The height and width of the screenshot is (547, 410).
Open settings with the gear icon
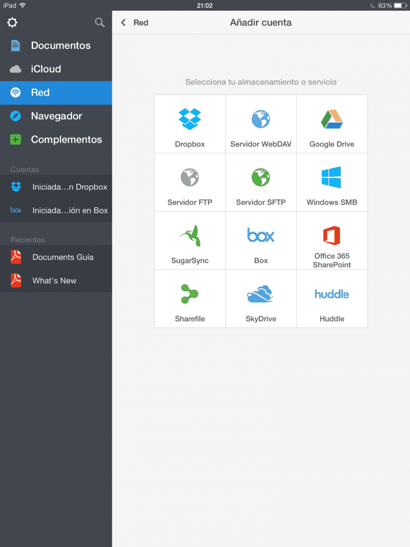click(12, 23)
